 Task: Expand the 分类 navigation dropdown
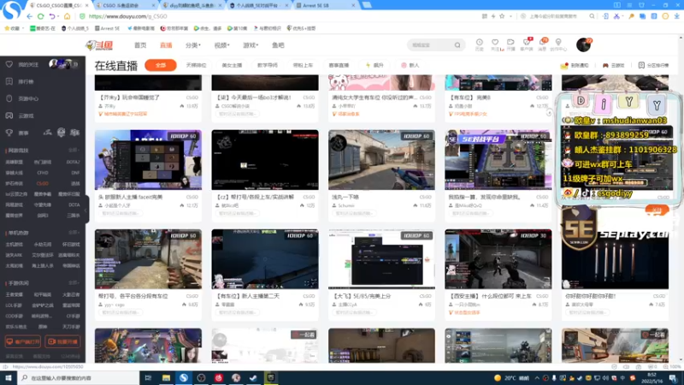click(x=193, y=45)
